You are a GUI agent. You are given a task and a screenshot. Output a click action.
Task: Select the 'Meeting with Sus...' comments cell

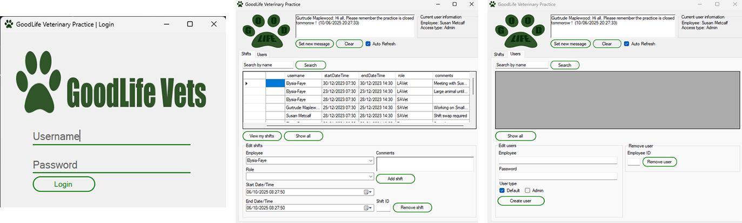452,83
